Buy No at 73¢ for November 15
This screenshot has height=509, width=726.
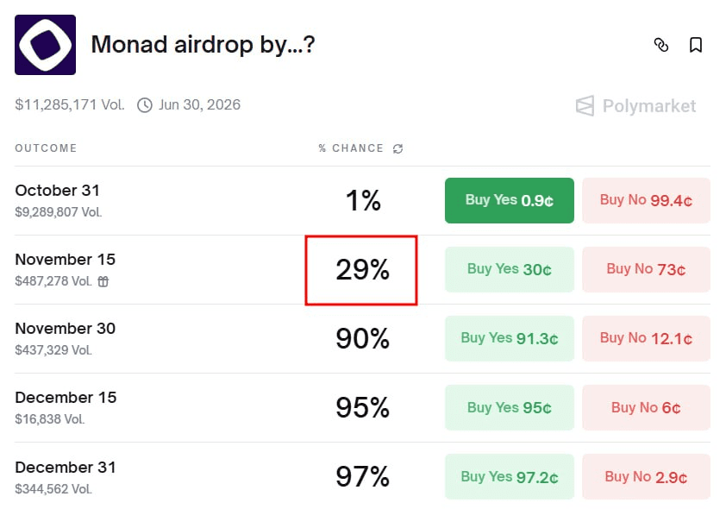(x=646, y=269)
